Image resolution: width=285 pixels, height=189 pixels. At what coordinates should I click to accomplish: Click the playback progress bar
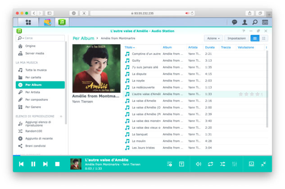pyautogui.click(x=142, y=155)
